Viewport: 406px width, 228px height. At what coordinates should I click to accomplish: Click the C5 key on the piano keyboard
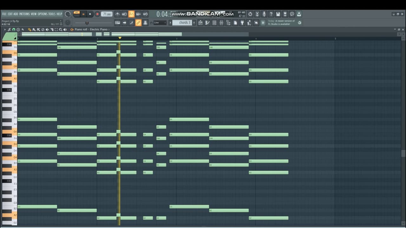(10, 112)
